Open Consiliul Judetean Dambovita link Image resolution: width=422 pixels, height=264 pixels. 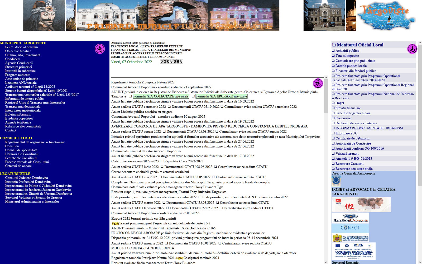[27, 178]
